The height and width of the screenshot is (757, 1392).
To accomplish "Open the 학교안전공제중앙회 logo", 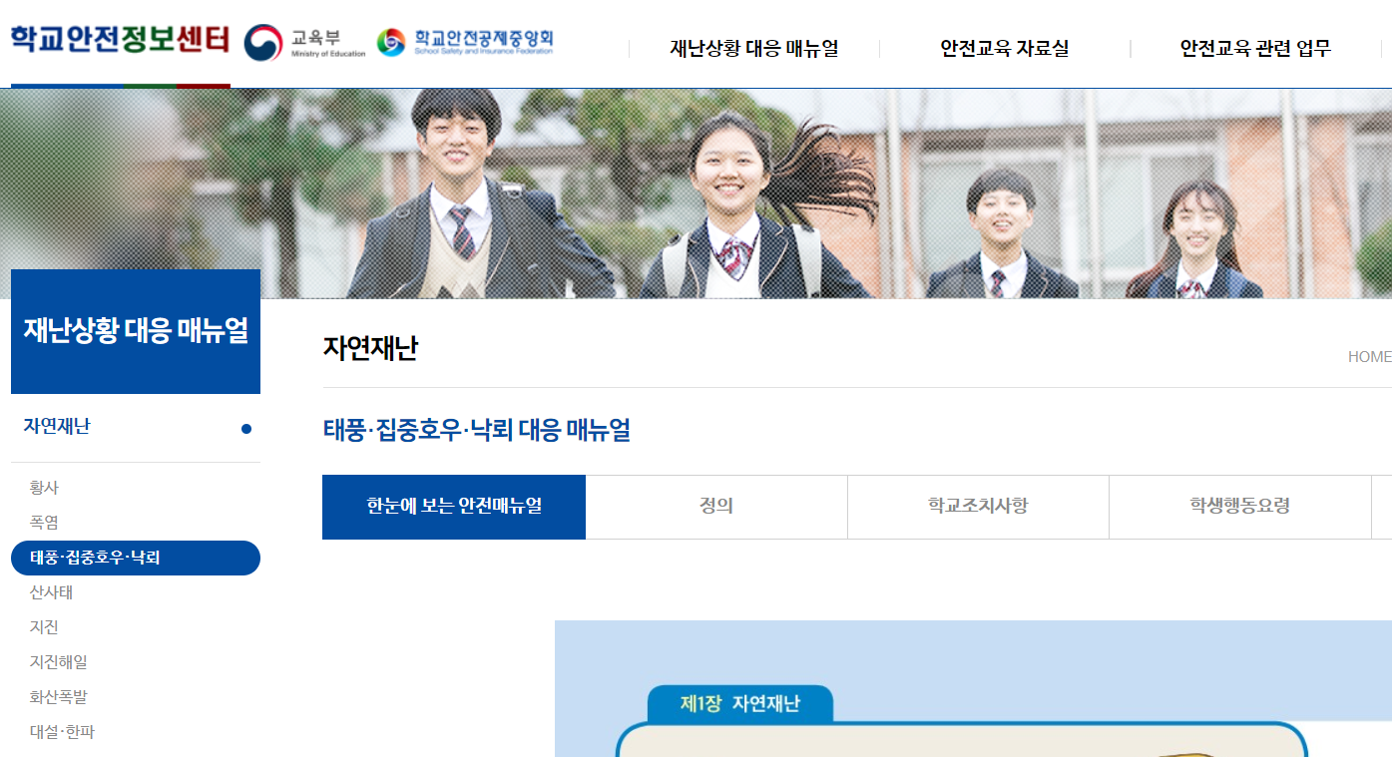I will [465, 42].
